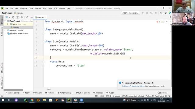Toggle the Project tool window sidebar tab
This screenshot has height=109, width=195.
[x=2, y=20]
